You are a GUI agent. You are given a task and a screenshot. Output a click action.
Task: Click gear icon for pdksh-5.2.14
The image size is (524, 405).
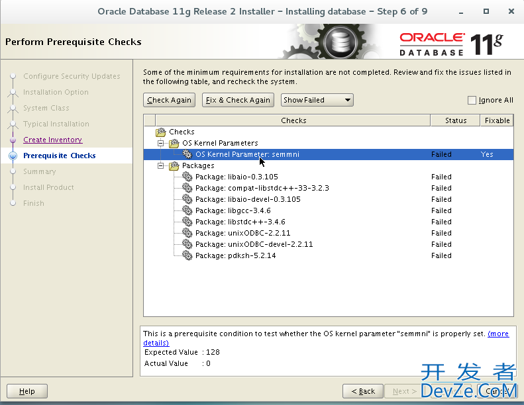(187, 255)
